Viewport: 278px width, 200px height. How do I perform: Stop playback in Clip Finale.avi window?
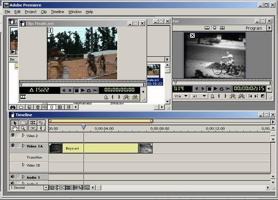[76, 91]
